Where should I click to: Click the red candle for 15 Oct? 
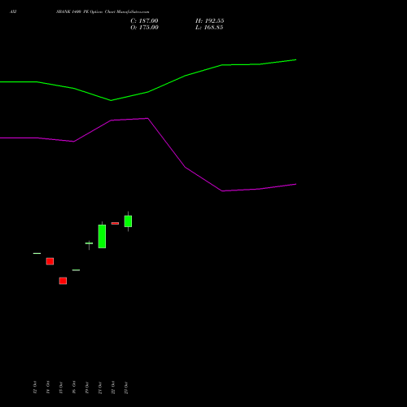click(63, 281)
